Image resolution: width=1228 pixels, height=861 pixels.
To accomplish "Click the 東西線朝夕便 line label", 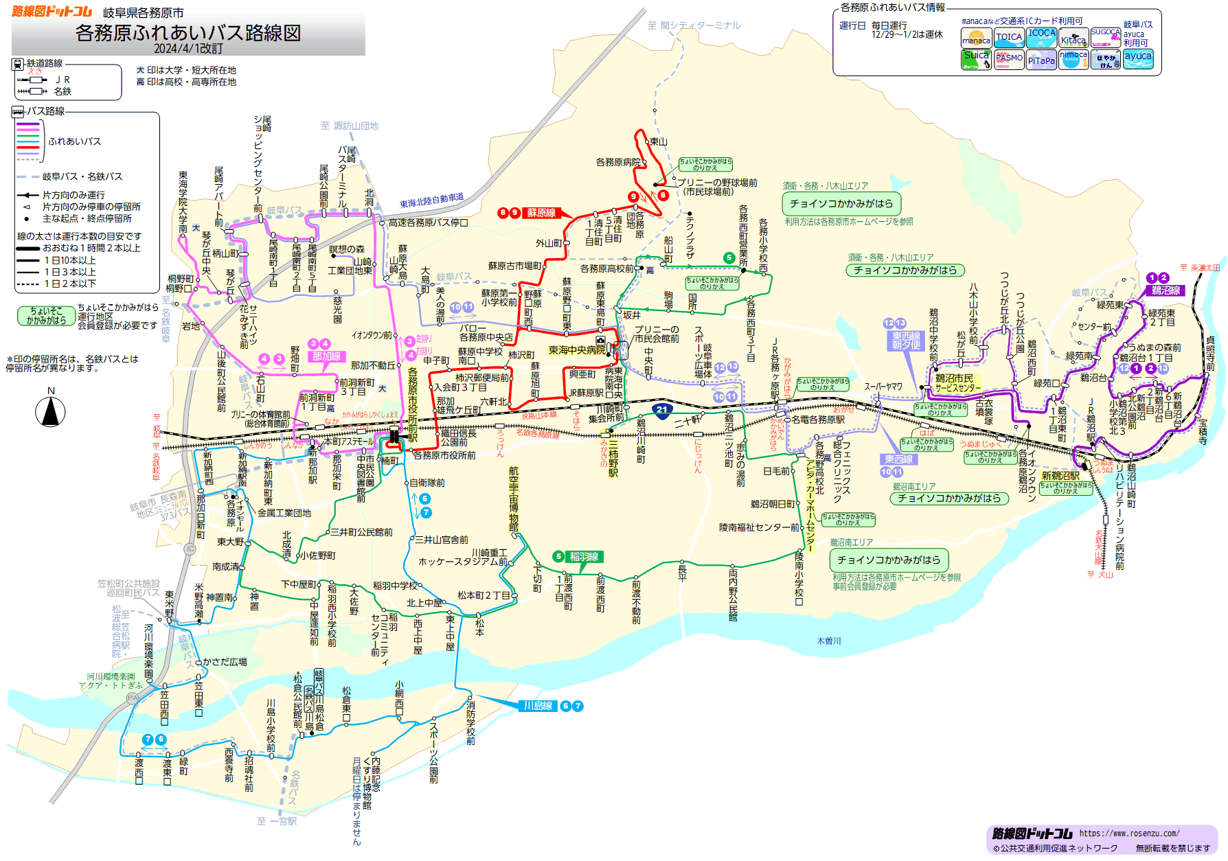I will (907, 341).
